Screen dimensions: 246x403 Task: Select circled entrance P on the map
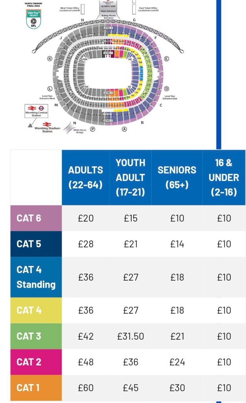93,129
